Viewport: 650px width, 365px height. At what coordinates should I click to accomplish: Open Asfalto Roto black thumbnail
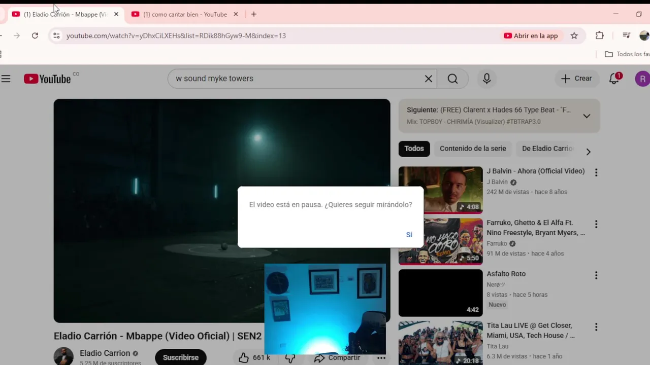pyautogui.click(x=440, y=293)
